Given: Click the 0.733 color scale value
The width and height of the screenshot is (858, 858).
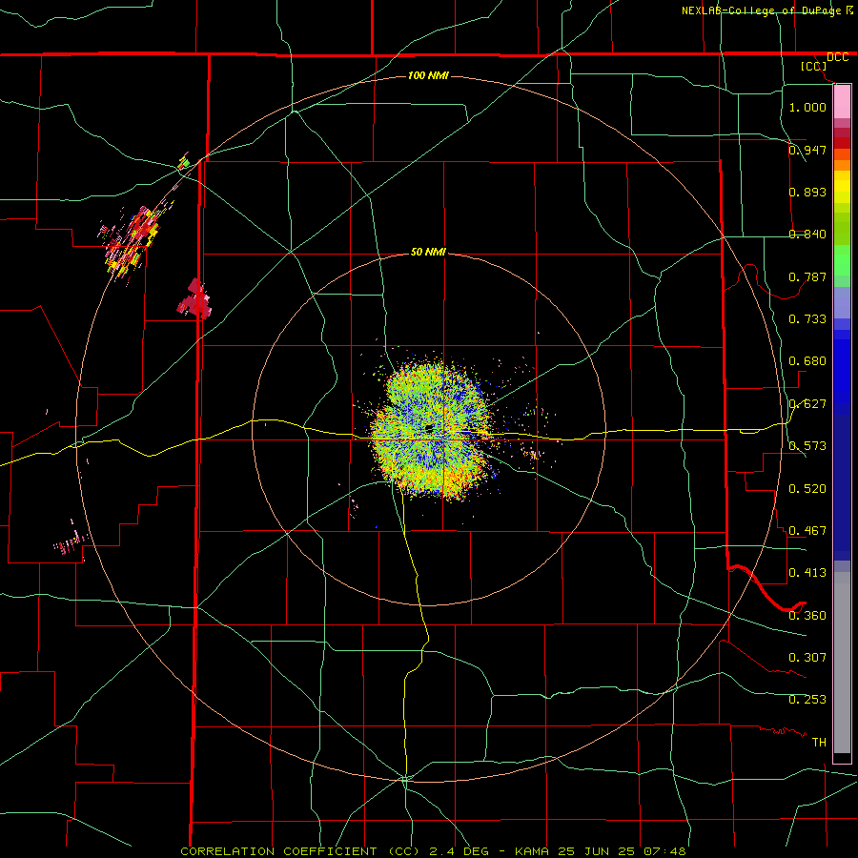Looking at the screenshot, I should coord(807,319).
